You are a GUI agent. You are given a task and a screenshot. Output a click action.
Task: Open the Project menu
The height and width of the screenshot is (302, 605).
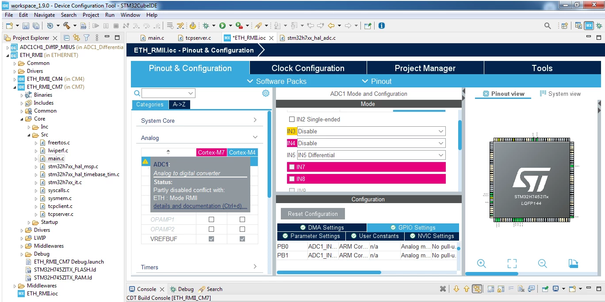pos(91,15)
